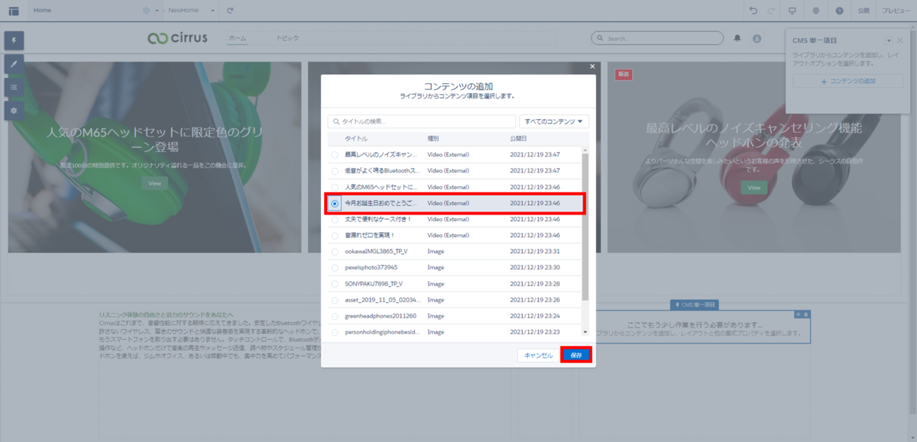The width and height of the screenshot is (917, 442).
Task: Open the NewHome dropdown arrow
Action: tap(212, 11)
